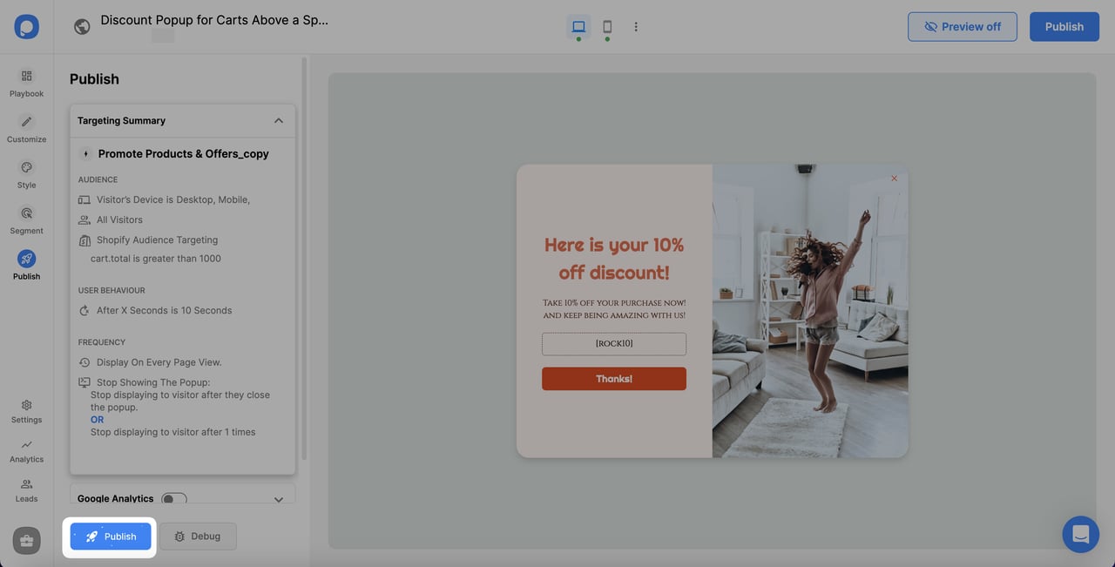Click Shopify Audience Targeting row

click(x=157, y=240)
